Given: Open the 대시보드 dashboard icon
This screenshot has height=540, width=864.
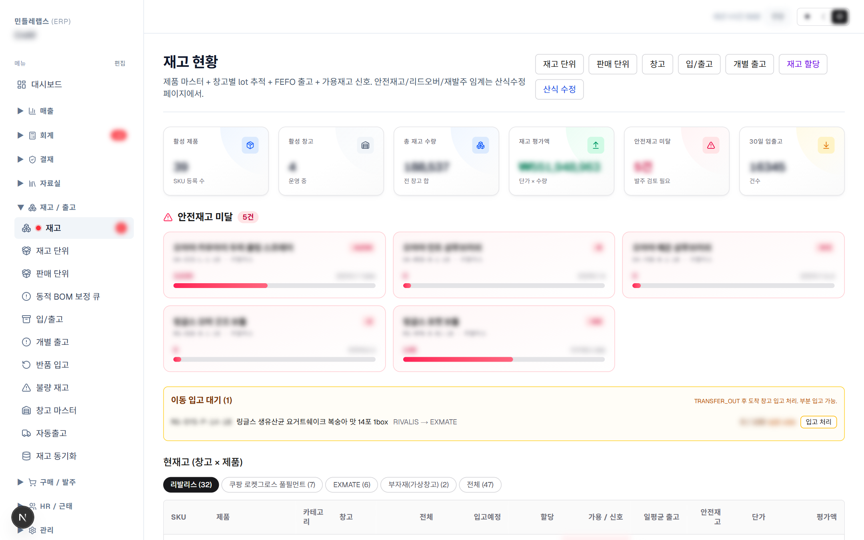Looking at the screenshot, I should (22, 84).
